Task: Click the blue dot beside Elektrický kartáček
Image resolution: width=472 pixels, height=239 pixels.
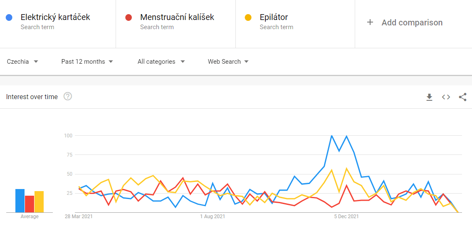Action: pos(9,17)
